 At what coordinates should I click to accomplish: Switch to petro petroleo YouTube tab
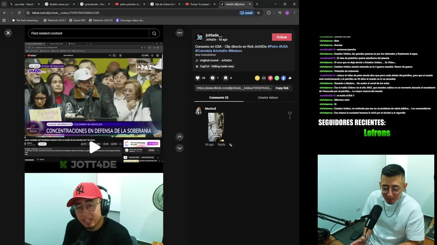[130, 4]
